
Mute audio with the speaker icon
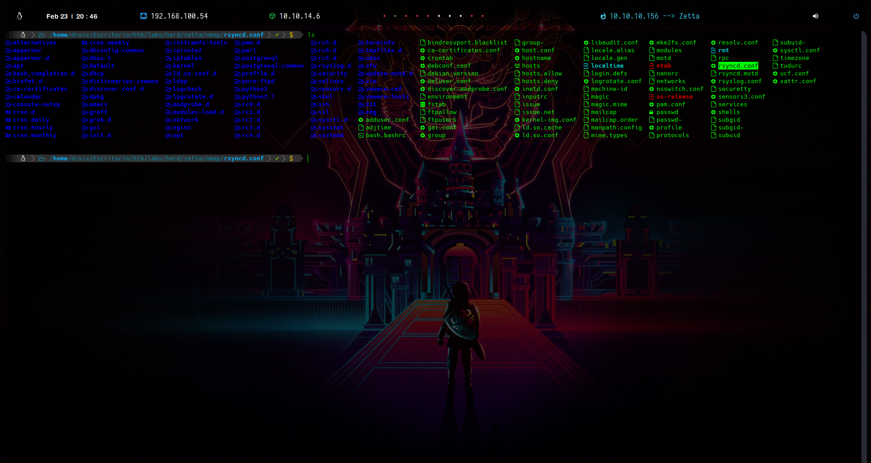pos(816,16)
